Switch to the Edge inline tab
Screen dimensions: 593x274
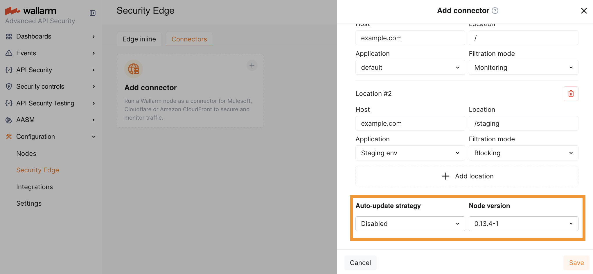(139, 39)
